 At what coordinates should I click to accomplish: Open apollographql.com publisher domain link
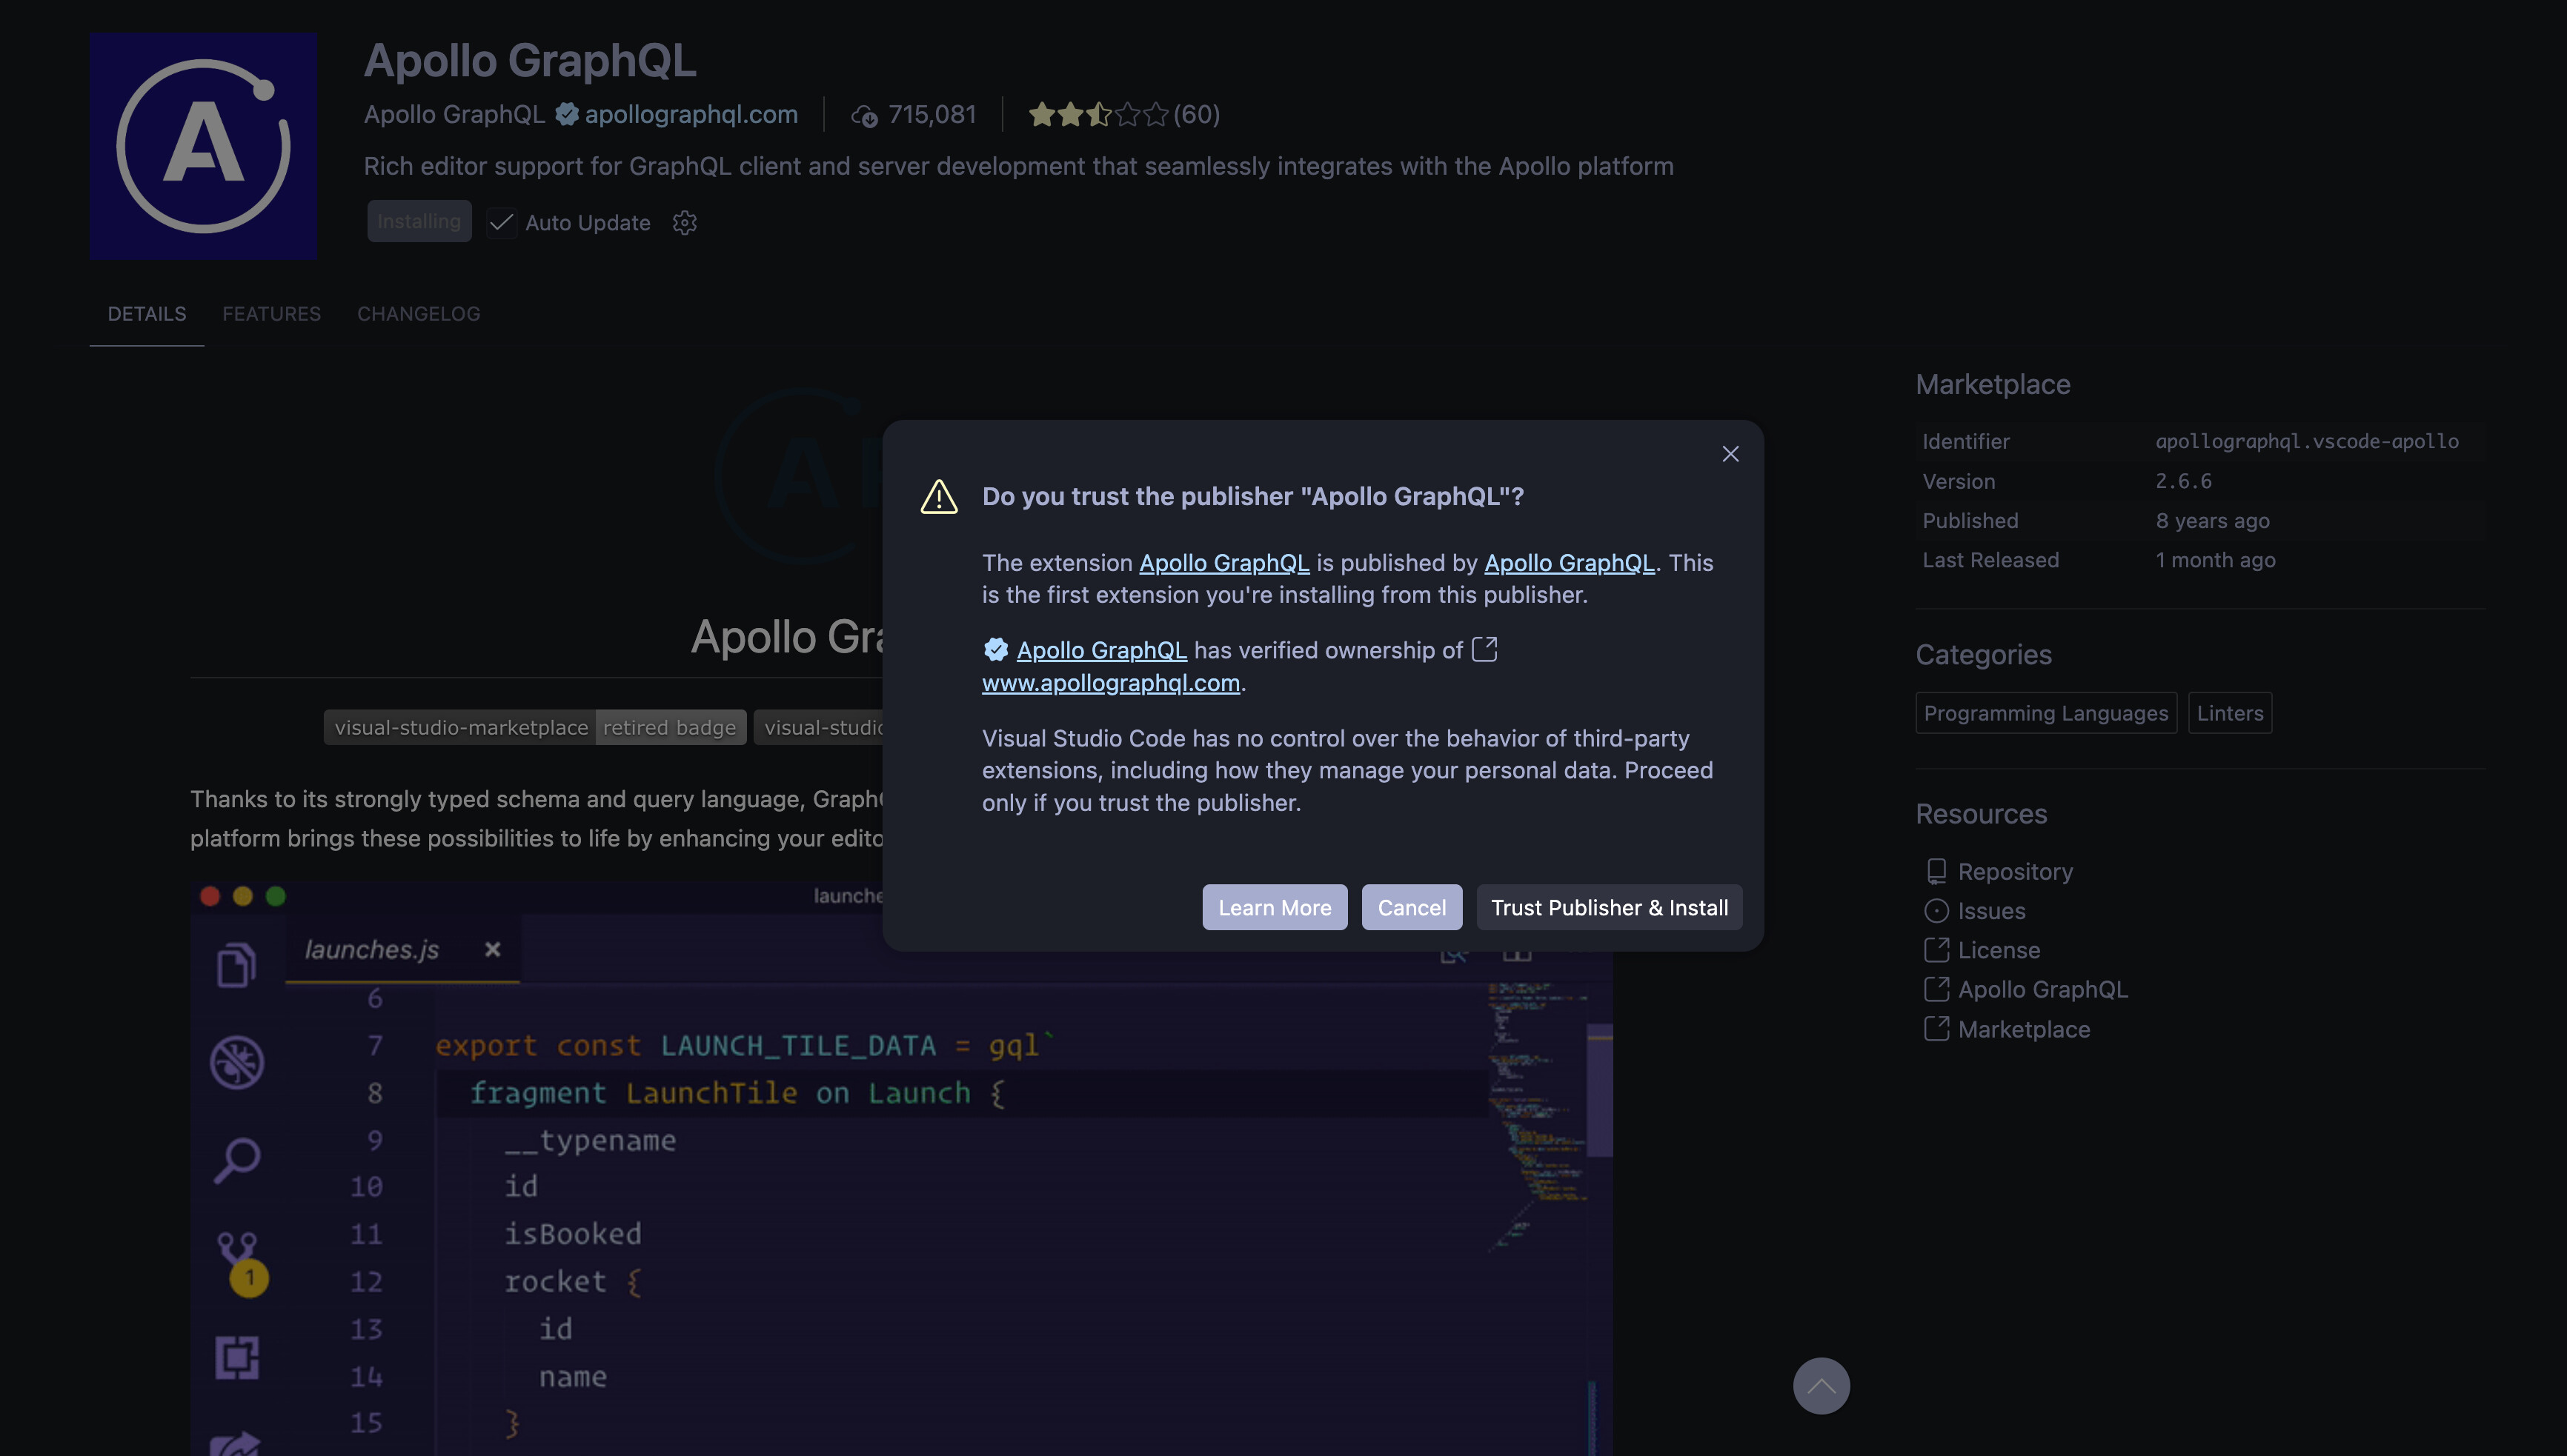pos(691,114)
